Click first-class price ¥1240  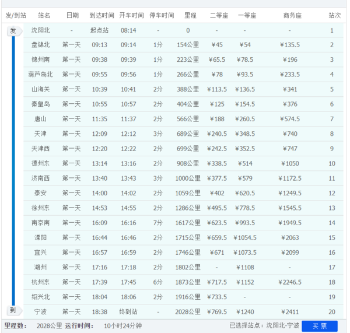click(245, 312)
